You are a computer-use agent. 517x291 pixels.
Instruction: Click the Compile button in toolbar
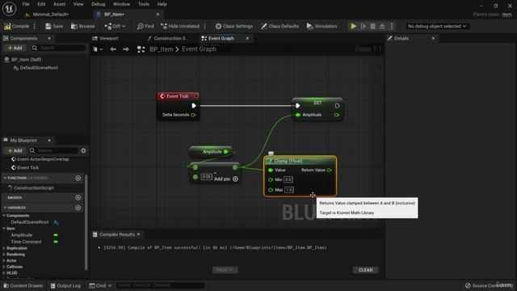[16, 26]
